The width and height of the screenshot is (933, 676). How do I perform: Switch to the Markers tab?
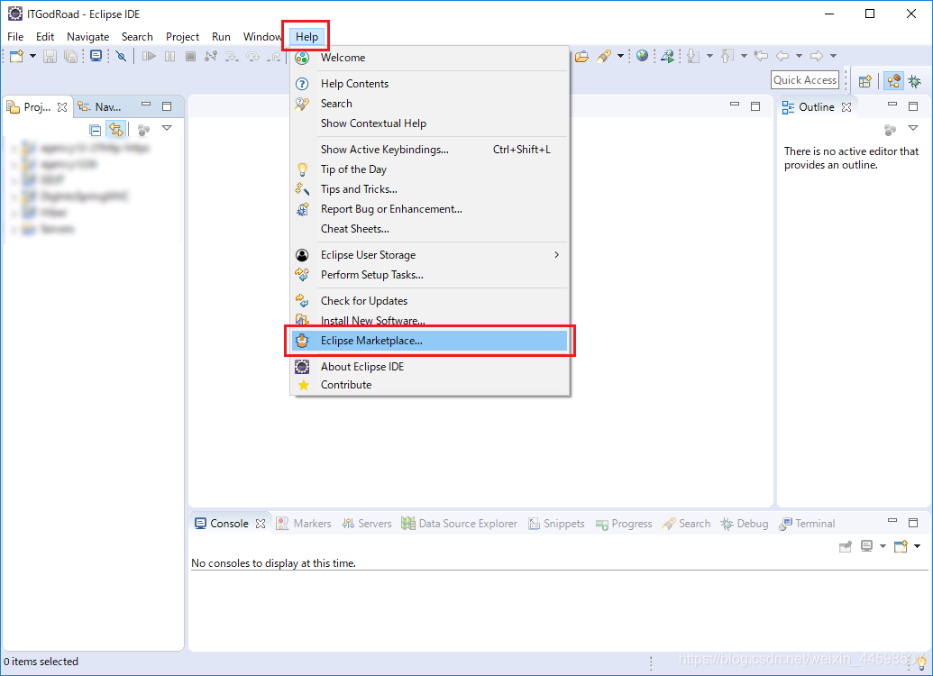pos(304,523)
